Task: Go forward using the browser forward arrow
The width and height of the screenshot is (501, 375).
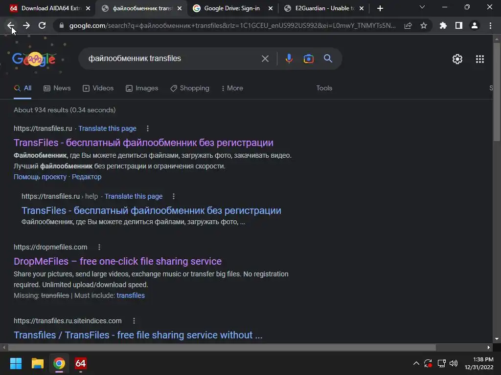Action: point(26,25)
